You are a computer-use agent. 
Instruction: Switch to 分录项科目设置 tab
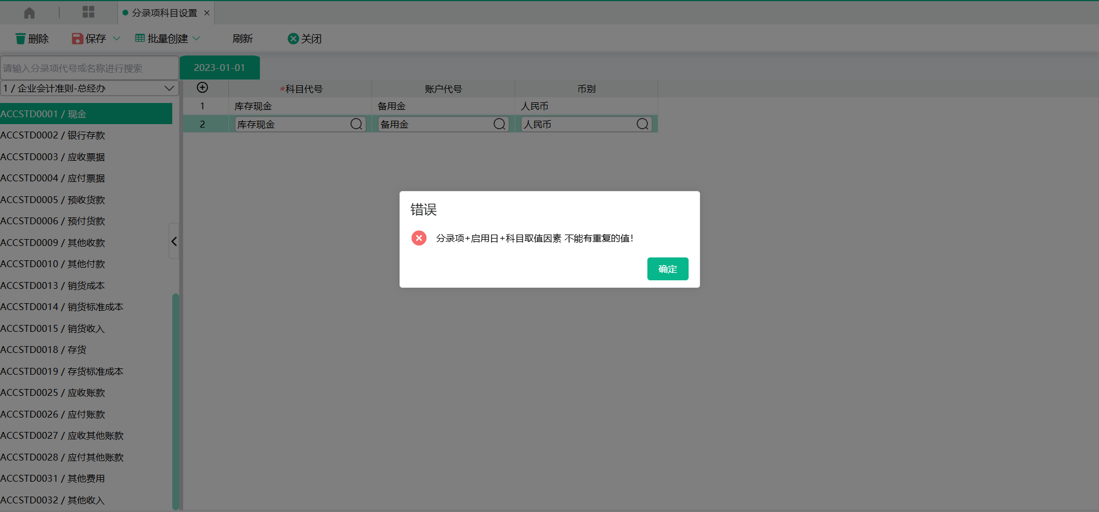pyautogui.click(x=164, y=13)
